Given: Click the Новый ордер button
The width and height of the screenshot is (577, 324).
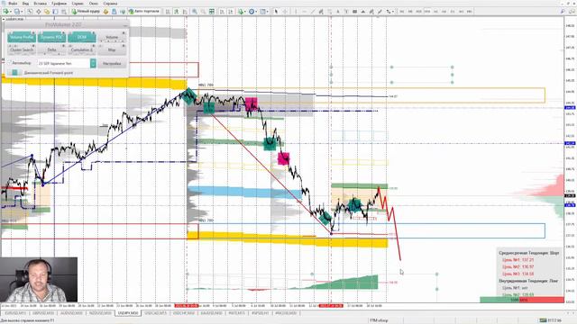Looking at the screenshot, I should (86, 12).
